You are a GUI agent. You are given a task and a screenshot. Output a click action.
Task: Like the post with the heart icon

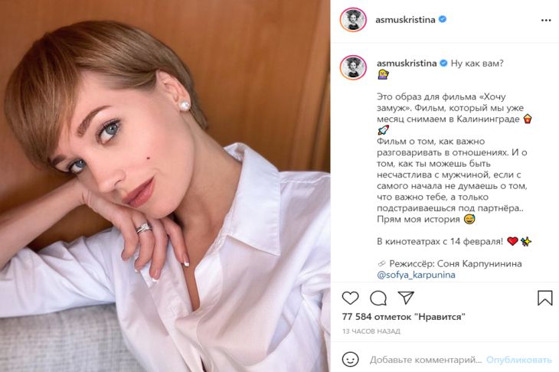click(350, 298)
